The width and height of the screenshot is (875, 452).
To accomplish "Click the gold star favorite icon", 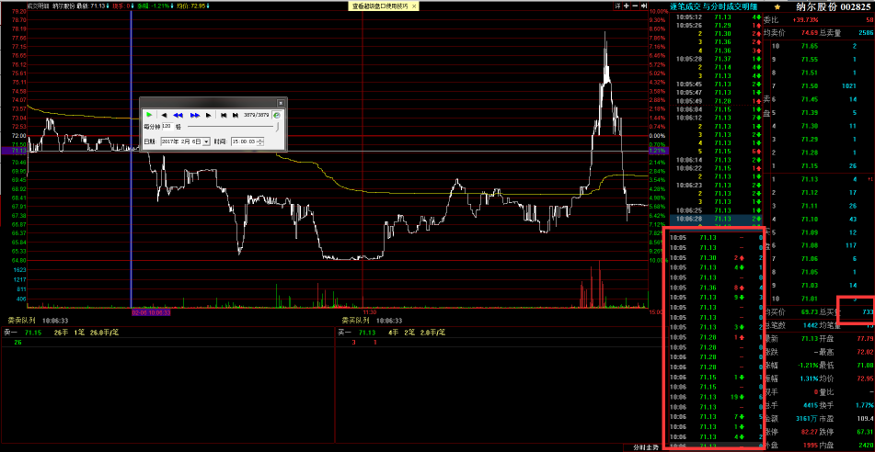I will coord(777,6).
